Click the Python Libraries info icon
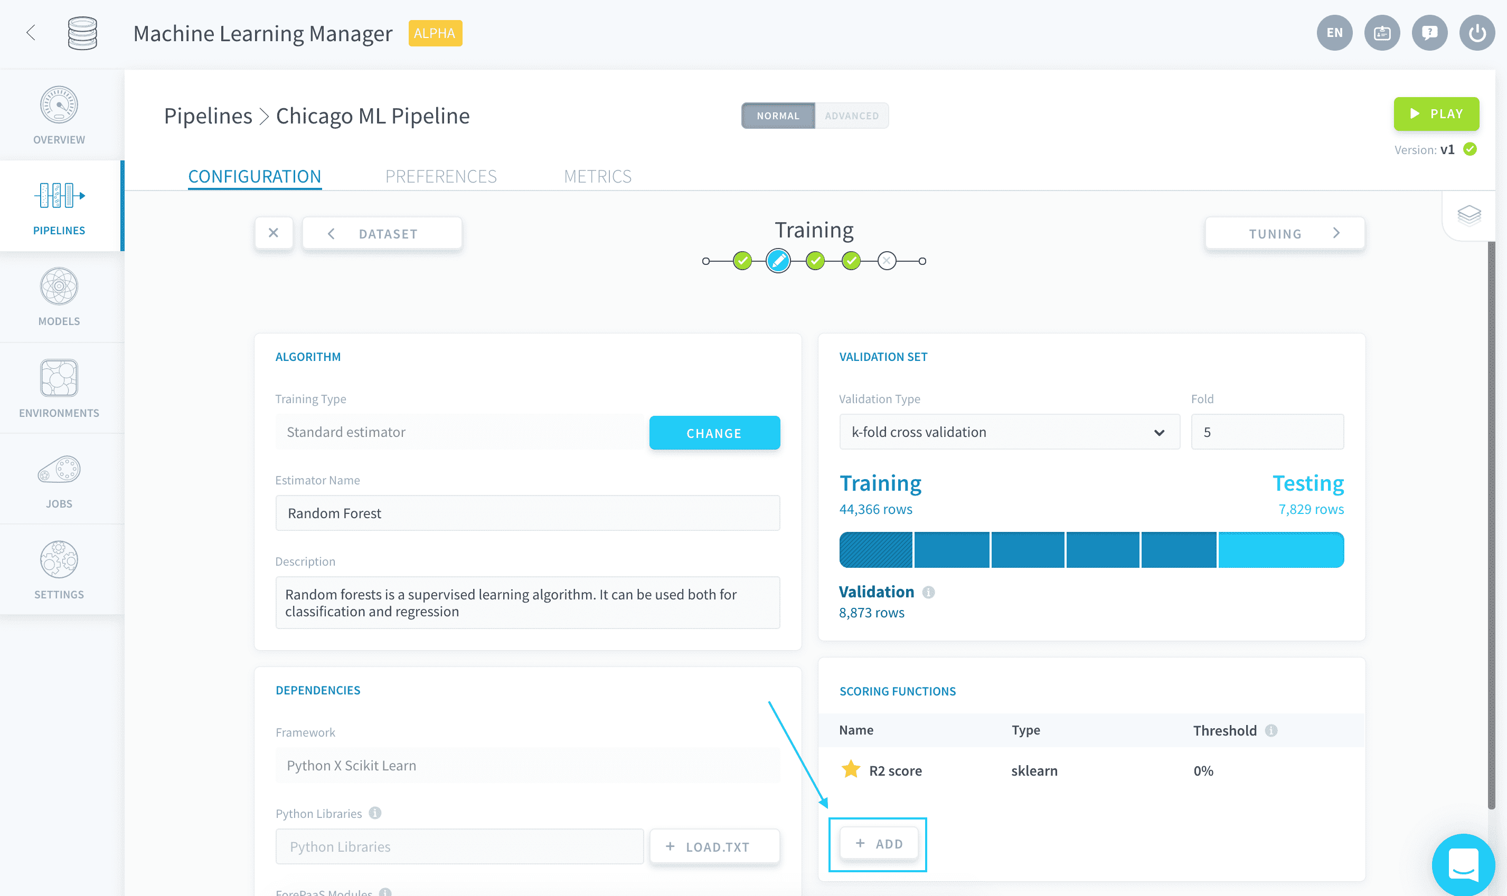This screenshot has height=896, width=1507. coord(375,813)
